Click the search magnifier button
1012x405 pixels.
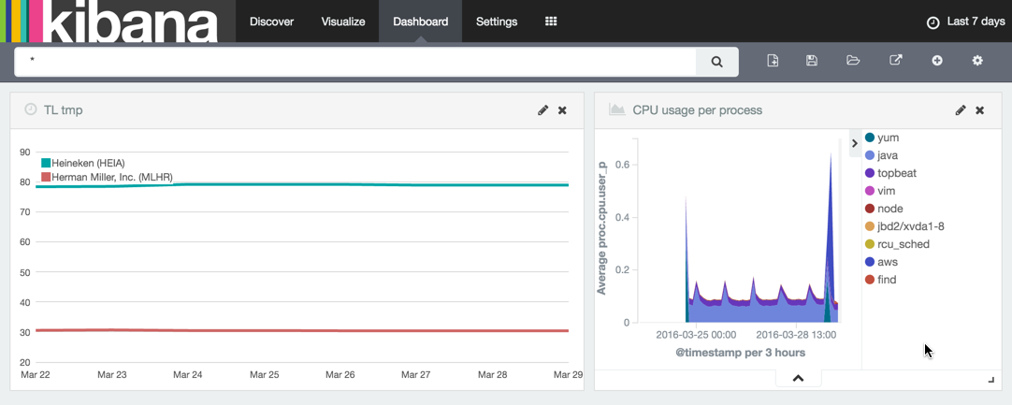coord(716,62)
